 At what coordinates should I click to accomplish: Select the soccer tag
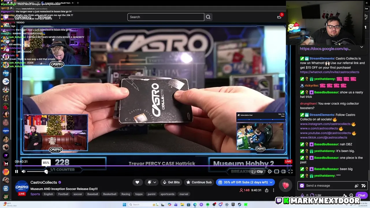coord(78,194)
